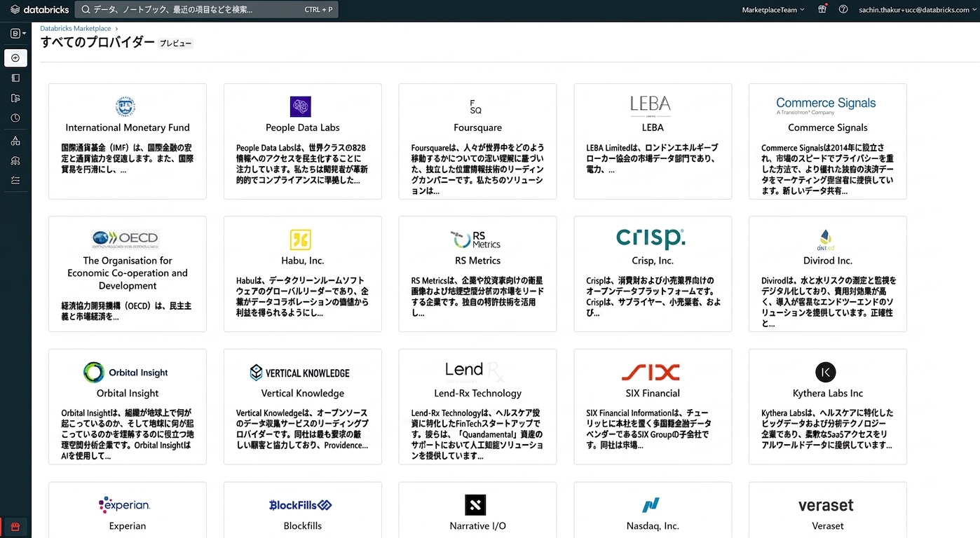Open the People Data Labs provider title
Image resolution: width=980 pixels, height=538 pixels.
click(303, 127)
